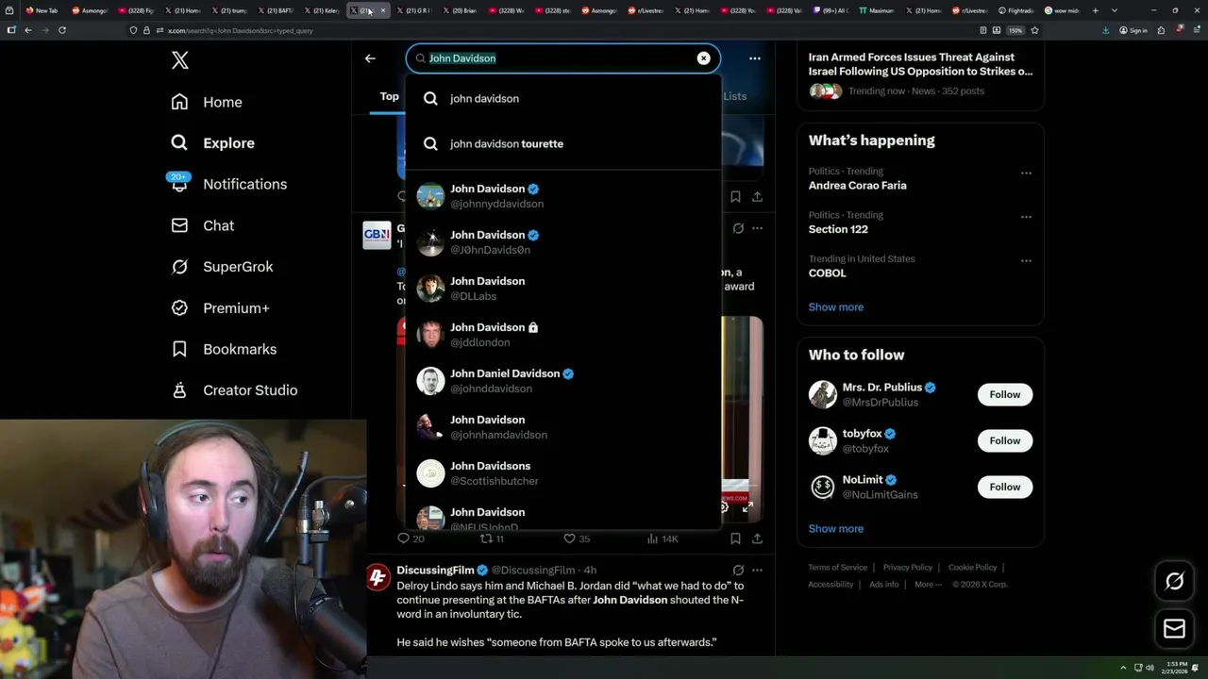The height and width of the screenshot is (679, 1208).
Task: Open the Terms of Service link
Action: [837, 568]
